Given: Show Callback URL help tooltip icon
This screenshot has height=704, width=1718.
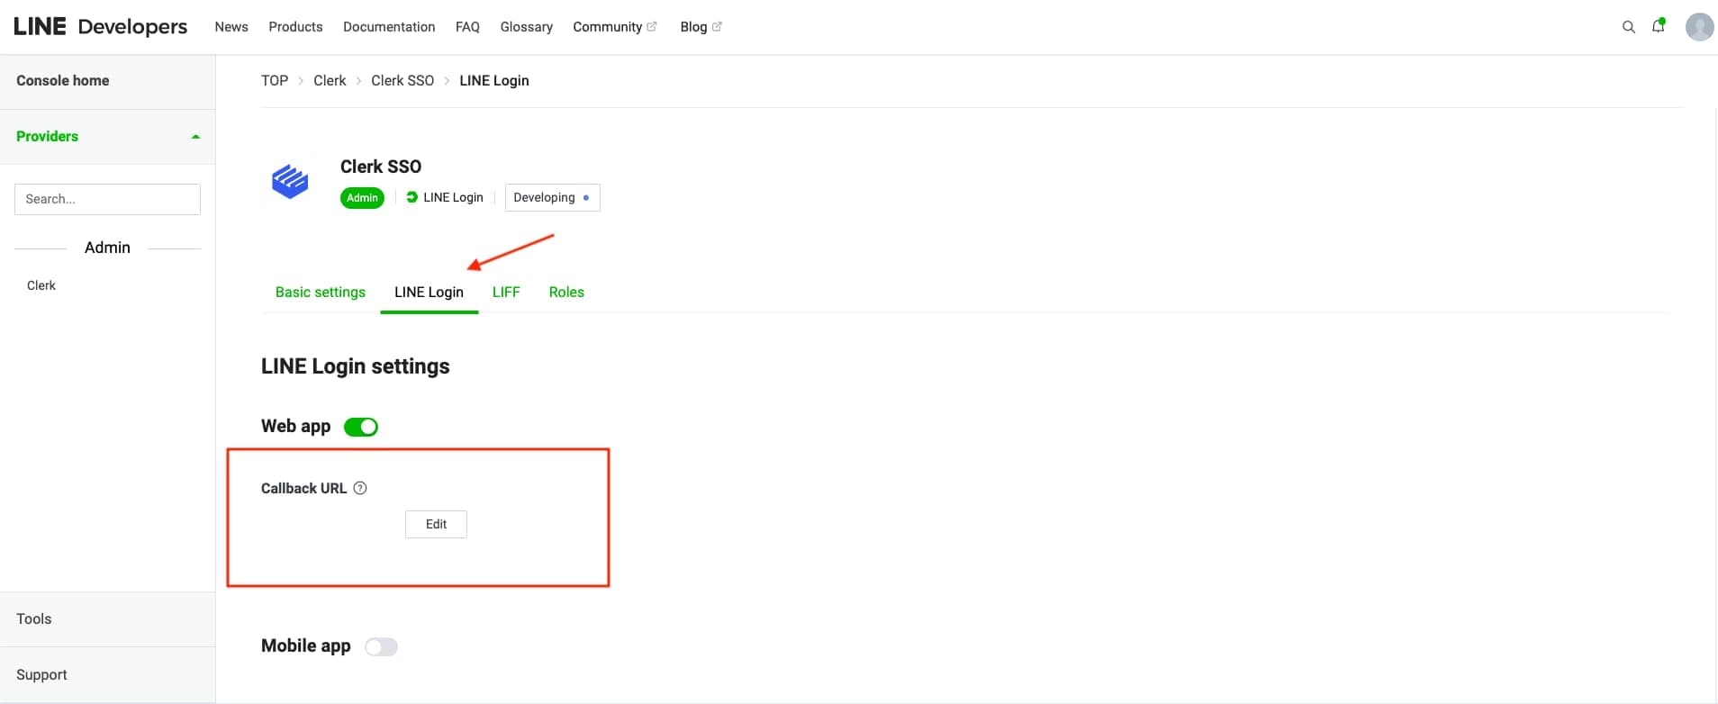Looking at the screenshot, I should point(360,488).
